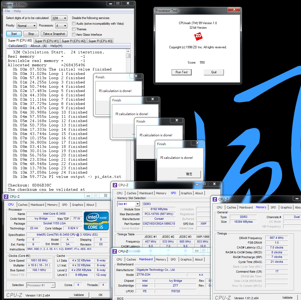This screenshot has height=300, width=301.
Task: Open the Memory tab in the Intel Core i5 CPU window
Action: coord(52,205)
